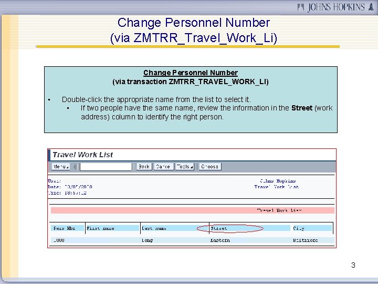Screen dimensions: 378x284
Task: Select the Street column header
Action: pos(250,228)
